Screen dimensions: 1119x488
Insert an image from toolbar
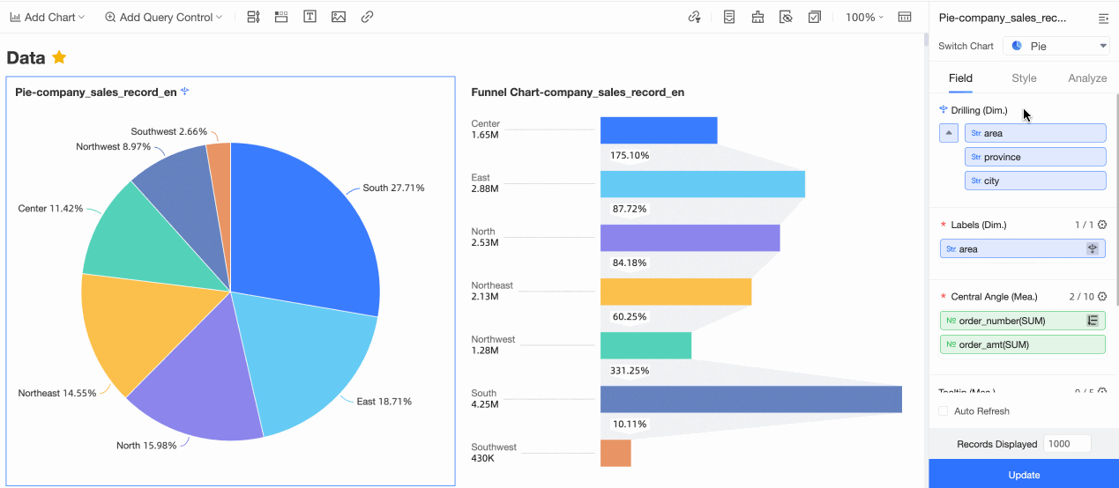tap(339, 17)
